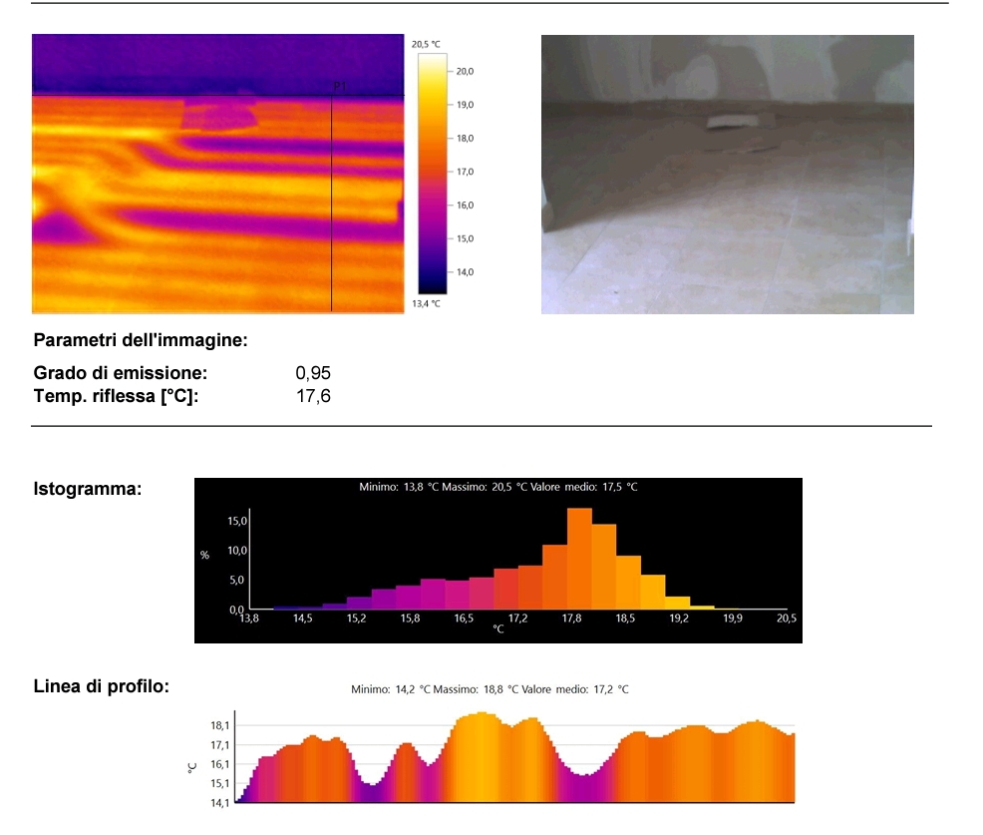Click the 'Istogramma:' heading
983x835 pixels.
tap(87, 490)
